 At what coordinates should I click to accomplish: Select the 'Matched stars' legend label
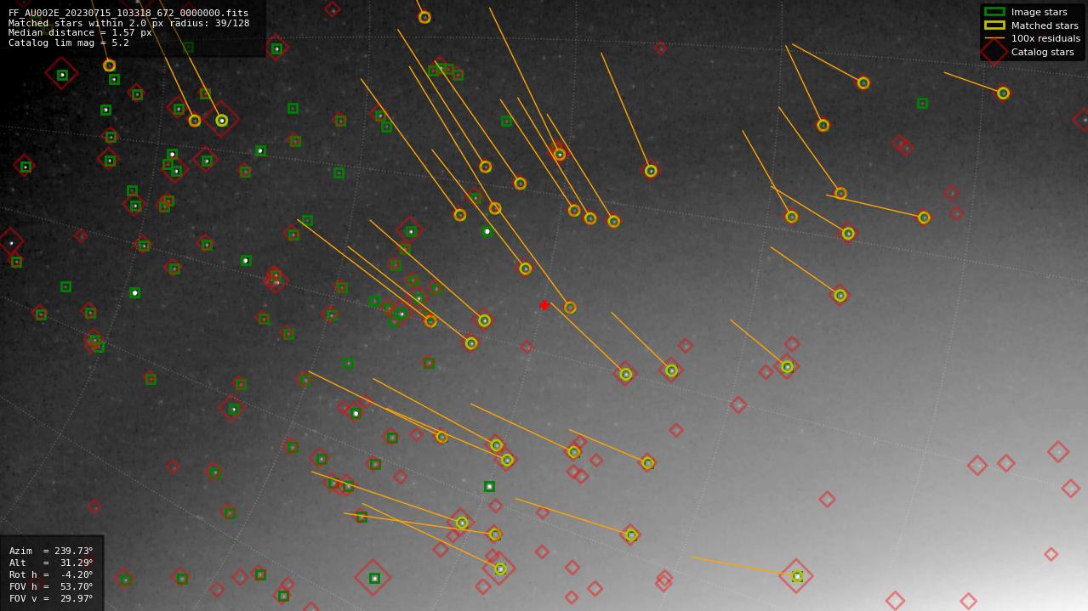tap(1045, 25)
